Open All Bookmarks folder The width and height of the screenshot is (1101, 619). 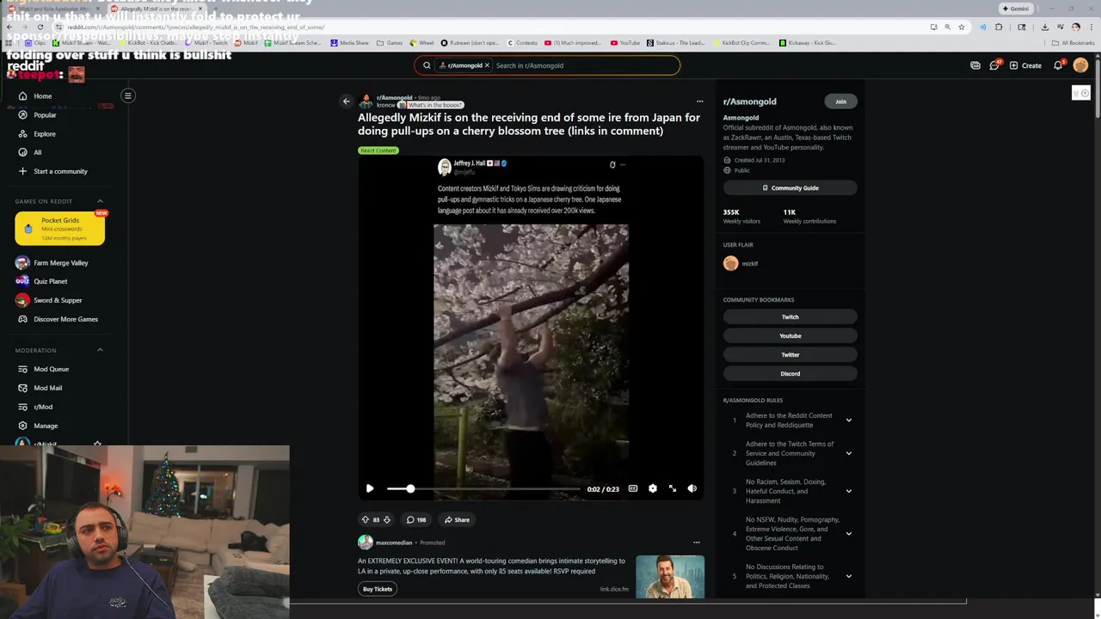(1073, 42)
